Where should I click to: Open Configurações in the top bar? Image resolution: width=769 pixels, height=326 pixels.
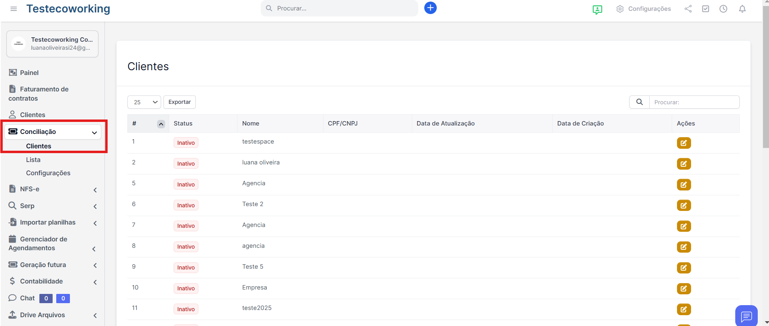[644, 9]
